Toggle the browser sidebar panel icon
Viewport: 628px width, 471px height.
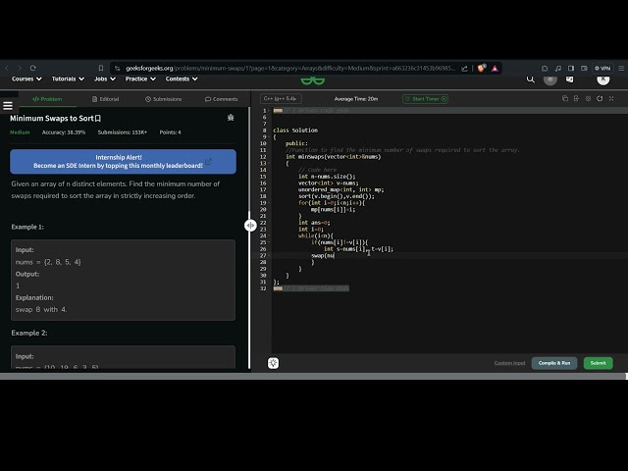coord(571,69)
